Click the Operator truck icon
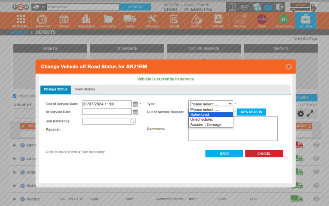 point(303,7)
